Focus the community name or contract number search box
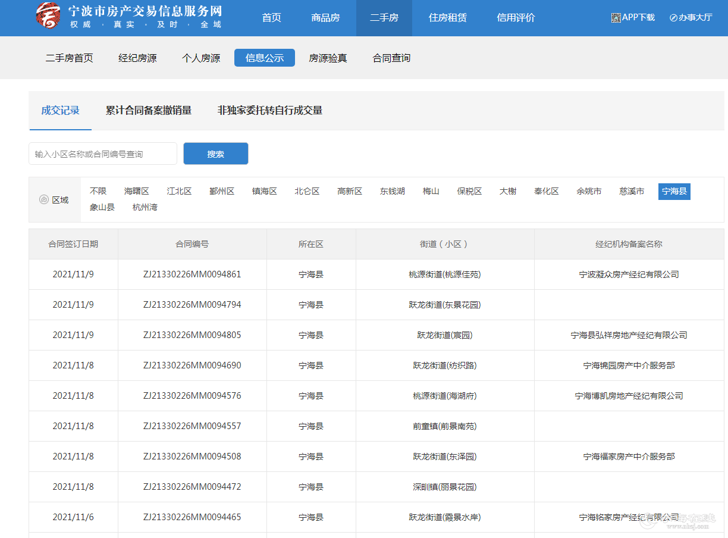The image size is (728, 538). pos(103,154)
